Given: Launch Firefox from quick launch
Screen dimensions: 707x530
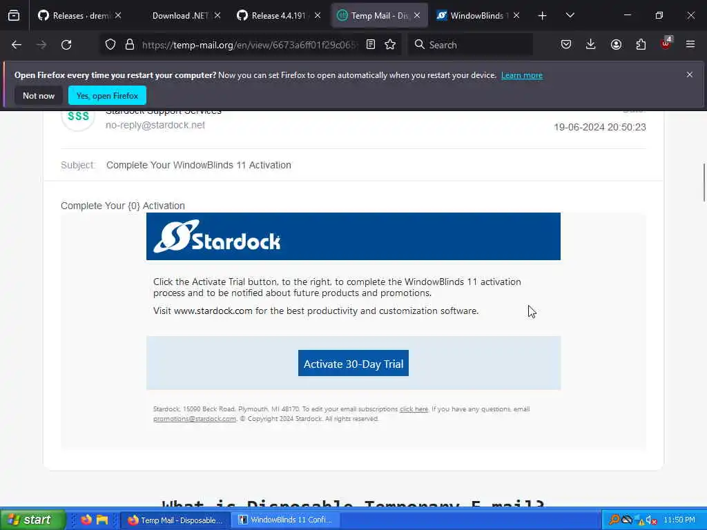Looking at the screenshot, I should (86, 520).
